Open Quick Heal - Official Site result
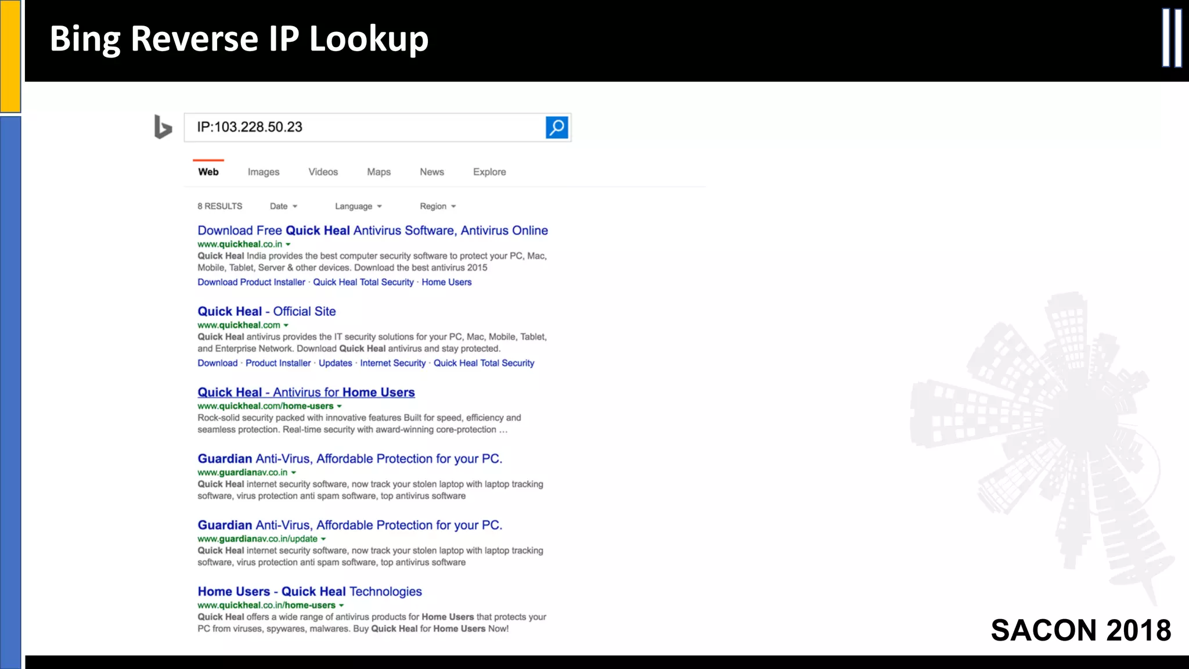Viewport: 1189px width, 669px height. 266,311
